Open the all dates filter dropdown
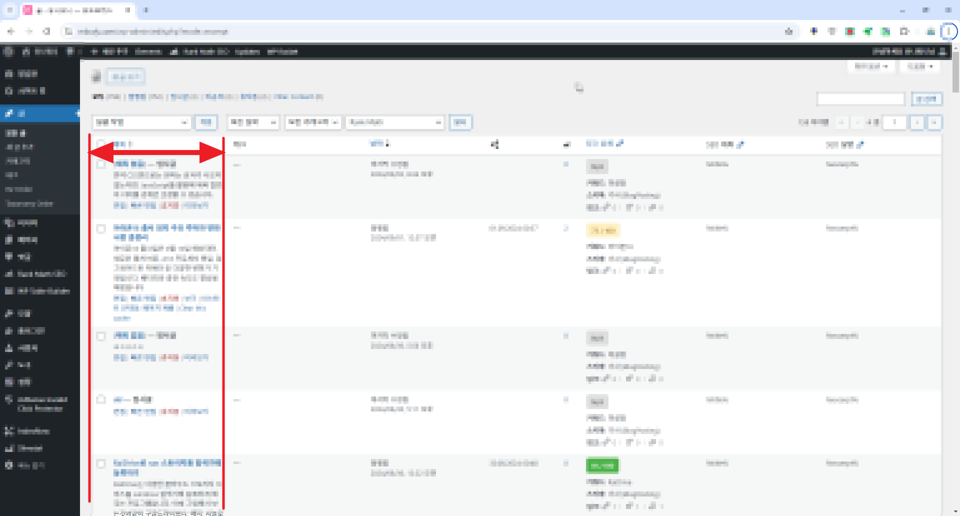The image size is (960, 516). 253,122
